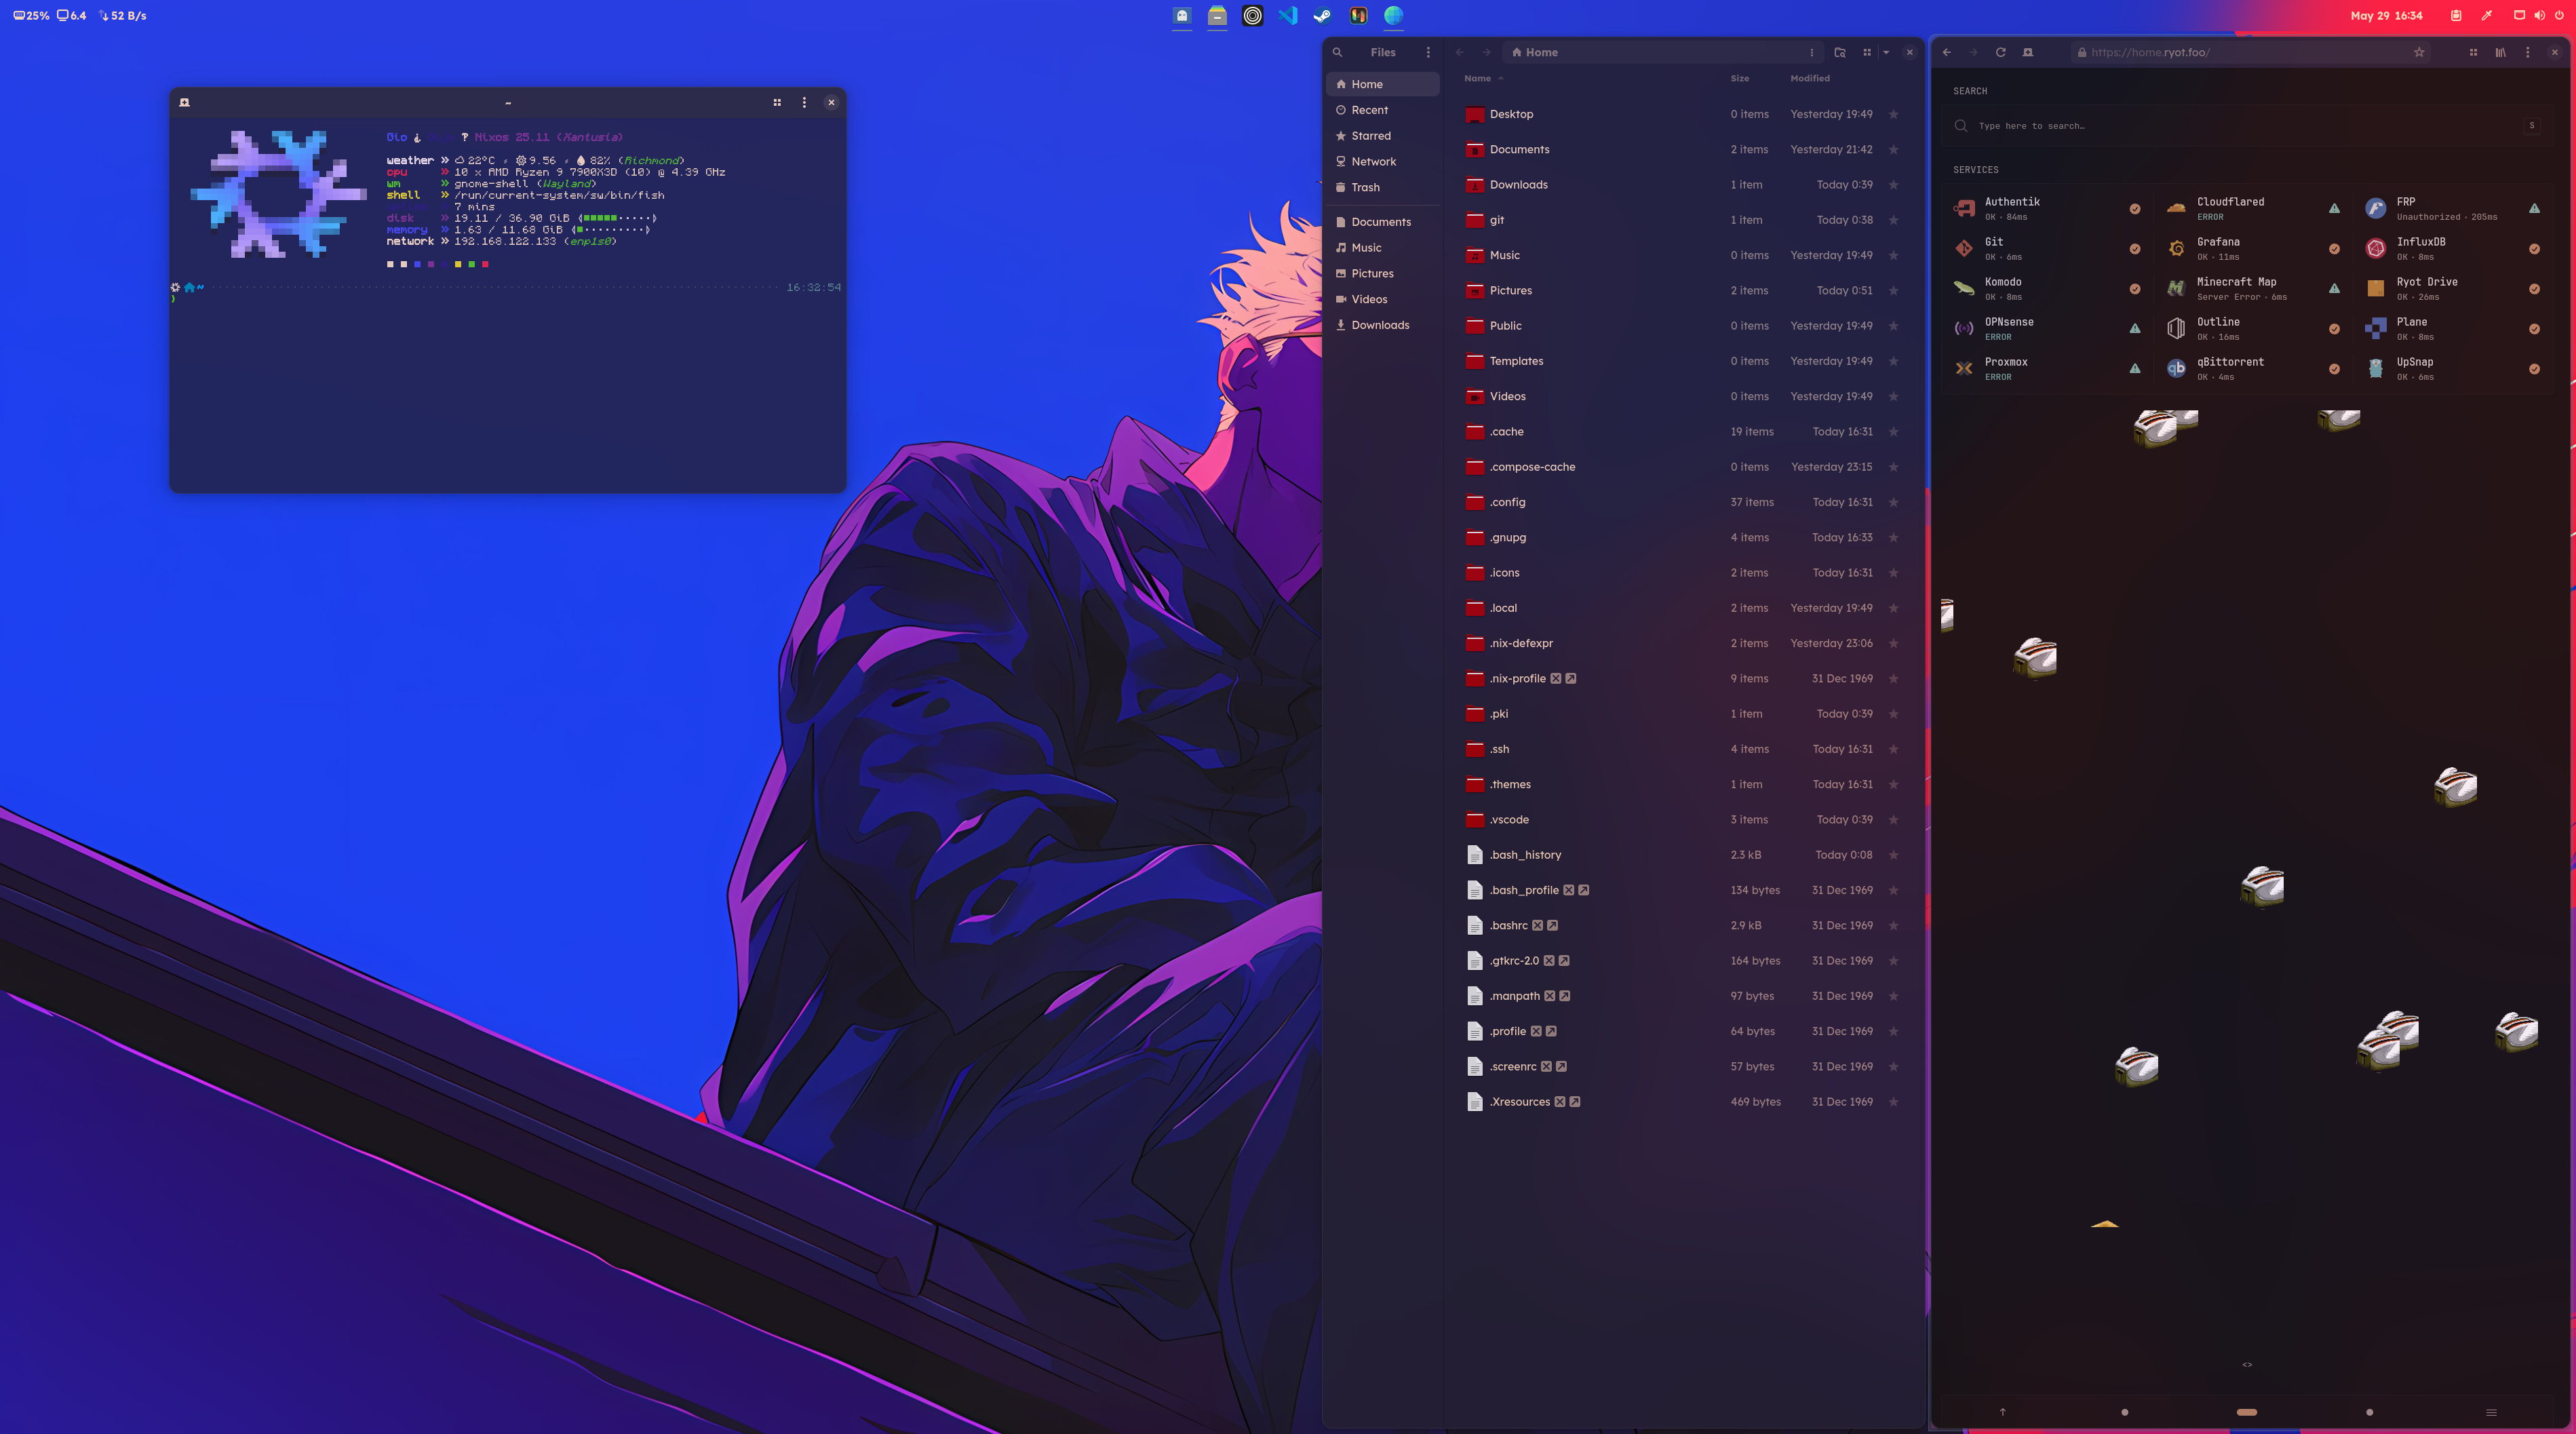Click the terminal tab overview grid icon
This screenshot has height=1434, width=2576.
[x=777, y=102]
